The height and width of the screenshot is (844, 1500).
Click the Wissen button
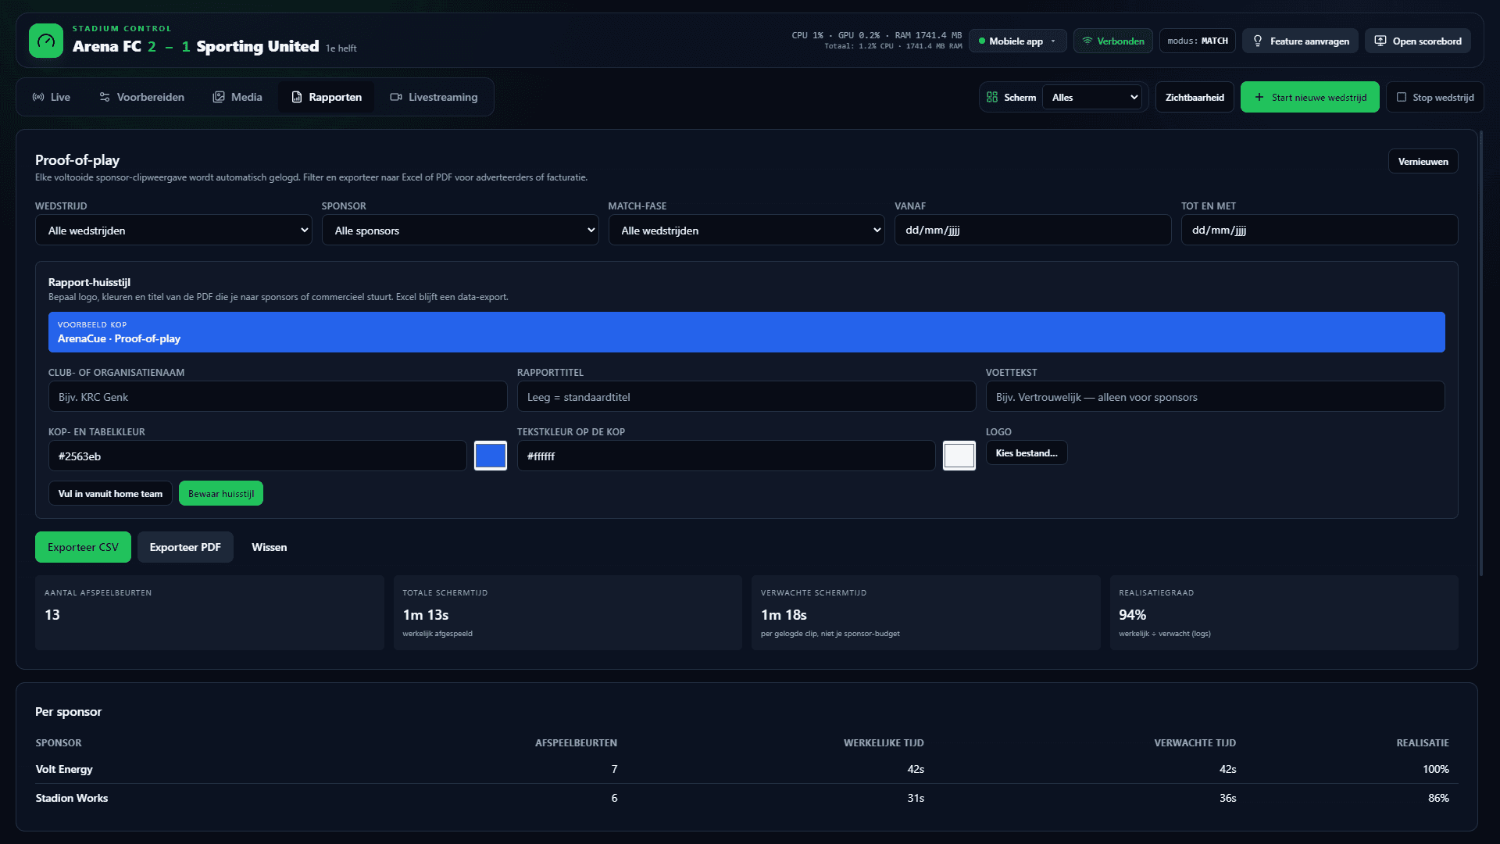(x=269, y=547)
